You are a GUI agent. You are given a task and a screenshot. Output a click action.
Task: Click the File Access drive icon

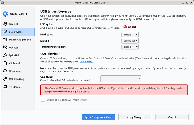click(5, 71)
